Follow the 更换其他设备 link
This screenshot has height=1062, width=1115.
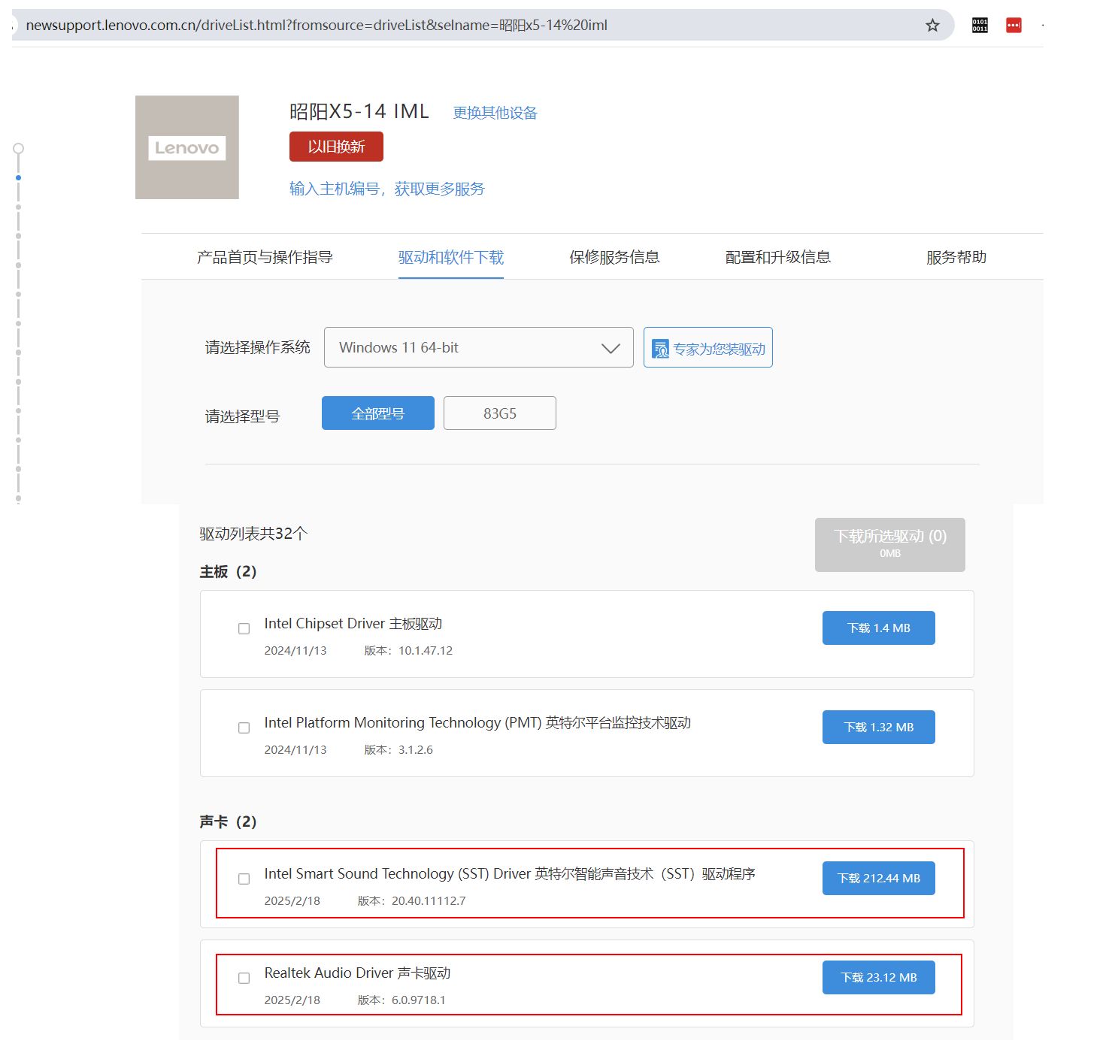click(495, 113)
